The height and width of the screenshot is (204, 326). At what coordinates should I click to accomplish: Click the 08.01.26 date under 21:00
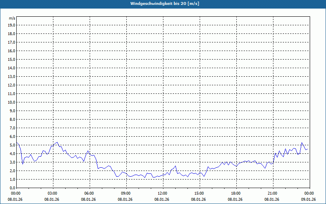[272, 200]
